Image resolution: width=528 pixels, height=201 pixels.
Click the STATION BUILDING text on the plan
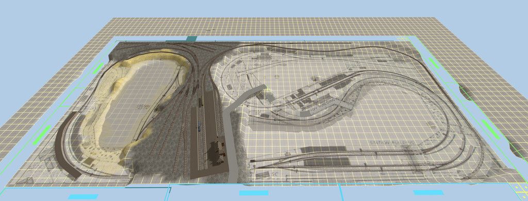pyautogui.click(x=392, y=143)
